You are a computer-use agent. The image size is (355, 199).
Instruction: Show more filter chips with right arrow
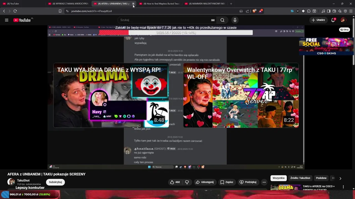click(x=340, y=178)
